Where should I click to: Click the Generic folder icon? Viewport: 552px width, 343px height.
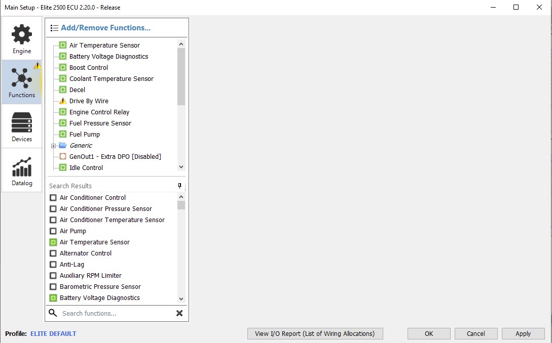click(63, 145)
